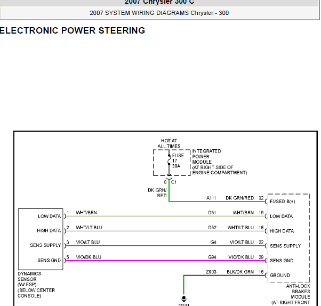Click the INTEGRATED POWER MODULE label
The height and width of the screenshot is (306, 321).
(x=220, y=162)
